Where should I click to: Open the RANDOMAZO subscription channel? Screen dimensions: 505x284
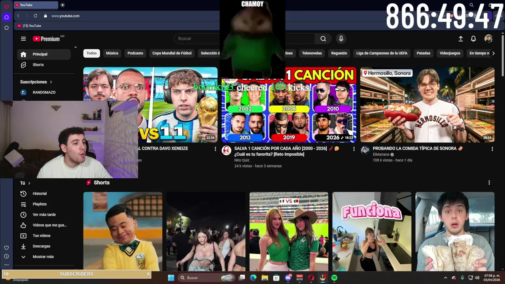coord(44,92)
